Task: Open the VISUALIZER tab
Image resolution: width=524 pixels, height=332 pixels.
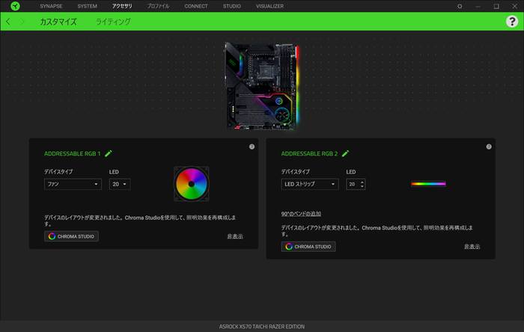Action: point(269,6)
